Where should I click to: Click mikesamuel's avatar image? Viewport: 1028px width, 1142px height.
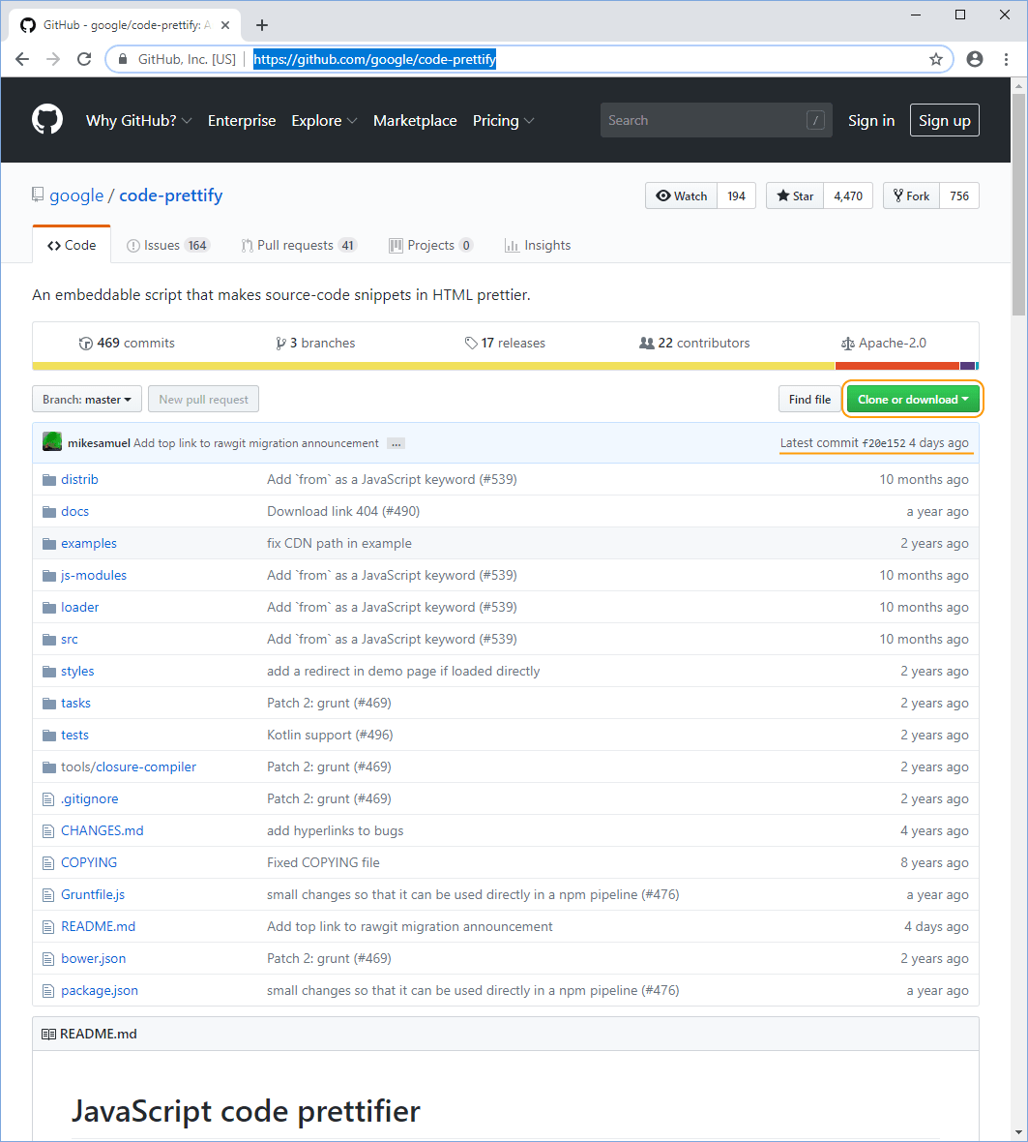[52, 442]
